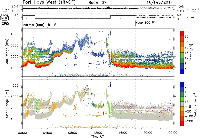Click the "2000" tick of the velocity panel
The image size is (200, 138).
[14, 108]
